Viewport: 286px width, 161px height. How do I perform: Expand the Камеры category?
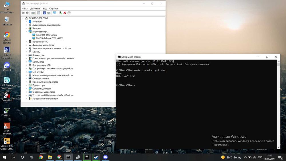[26, 51]
